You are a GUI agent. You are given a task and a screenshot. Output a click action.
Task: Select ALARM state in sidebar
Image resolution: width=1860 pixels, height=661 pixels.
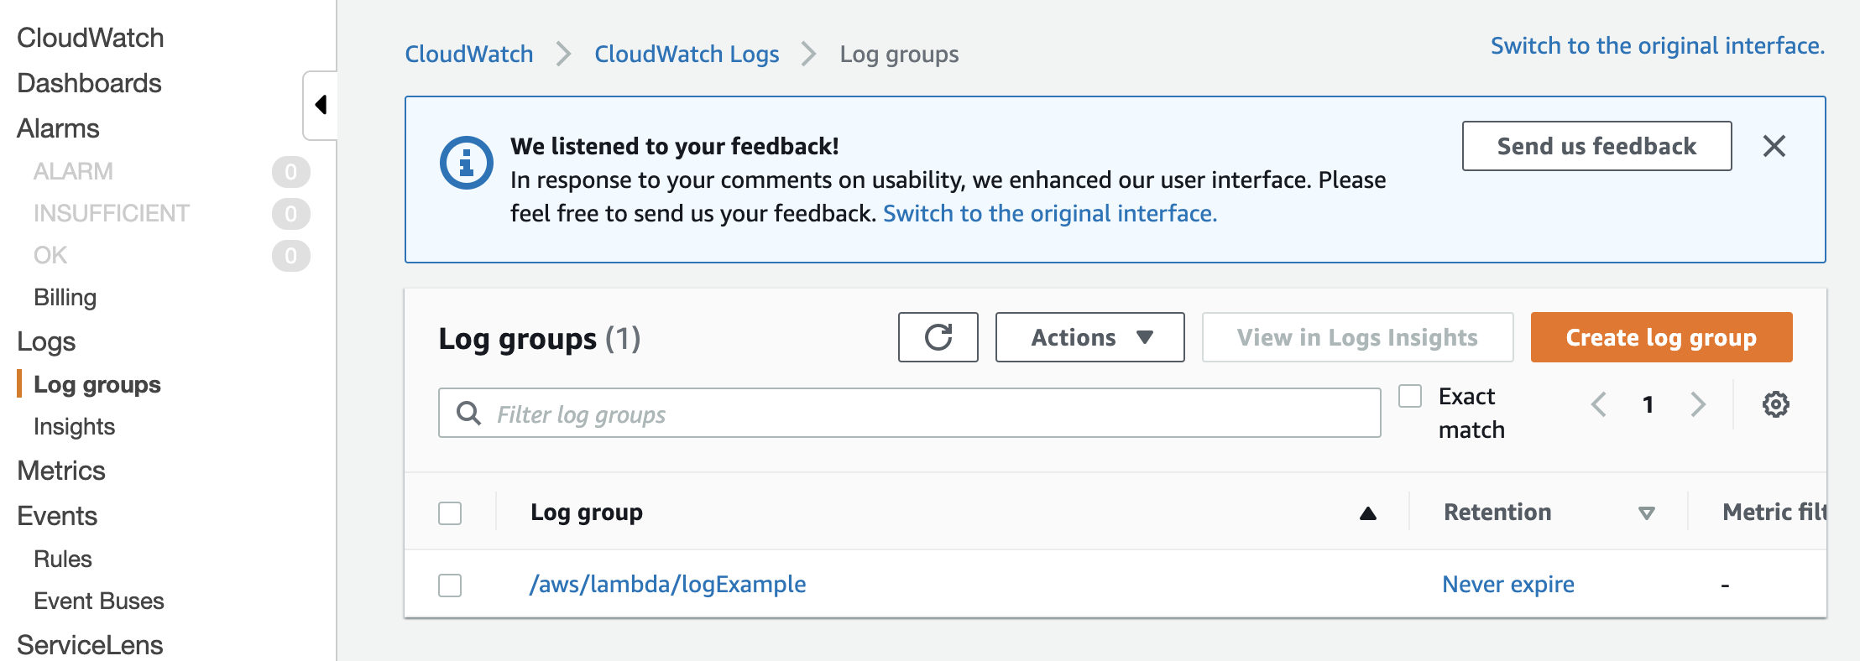pyautogui.click(x=73, y=171)
